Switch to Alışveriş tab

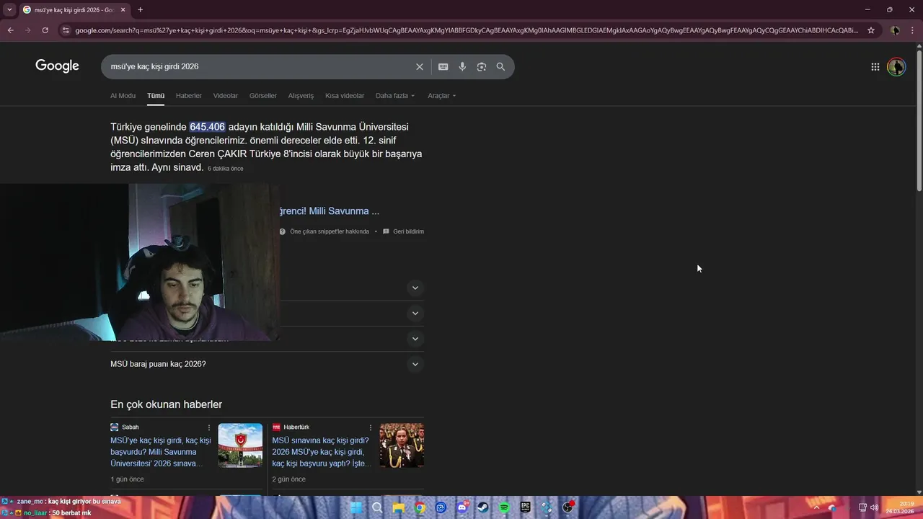point(301,96)
